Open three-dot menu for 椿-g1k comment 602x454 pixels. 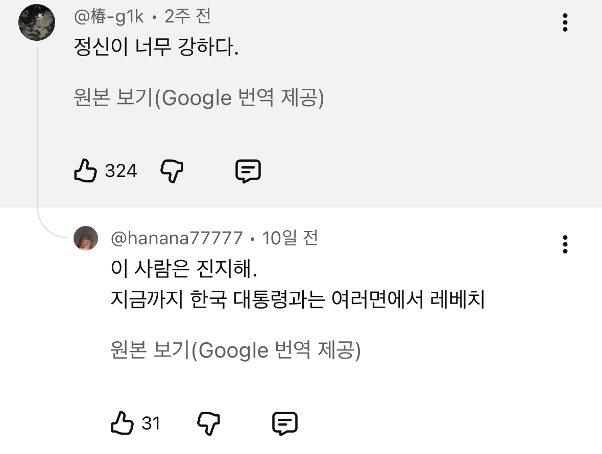click(565, 23)
